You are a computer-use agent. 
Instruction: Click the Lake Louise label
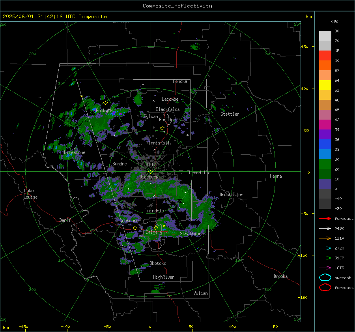coord(30,194)
